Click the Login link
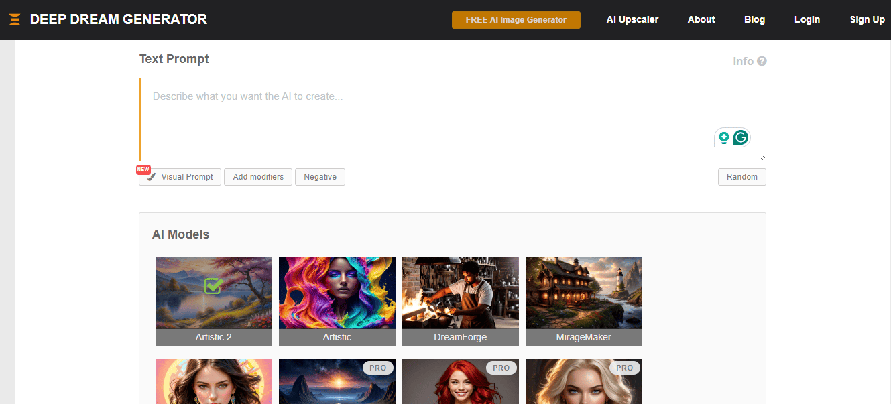The width and height of the screenshot is (891, 404). click(x=807, y=19)
